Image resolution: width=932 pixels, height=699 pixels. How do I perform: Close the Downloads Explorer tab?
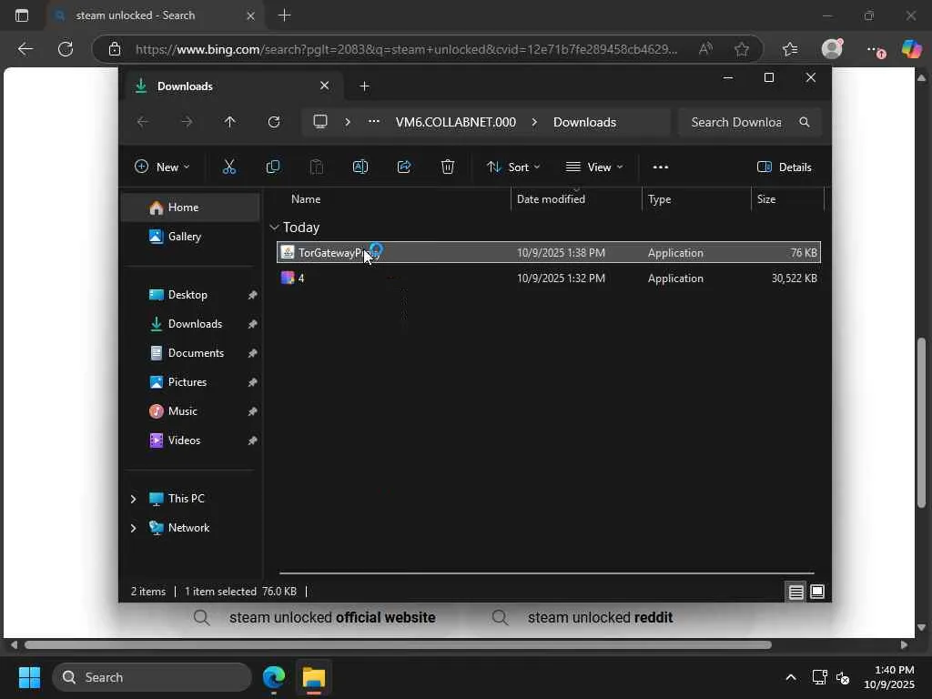coord(325,86)
